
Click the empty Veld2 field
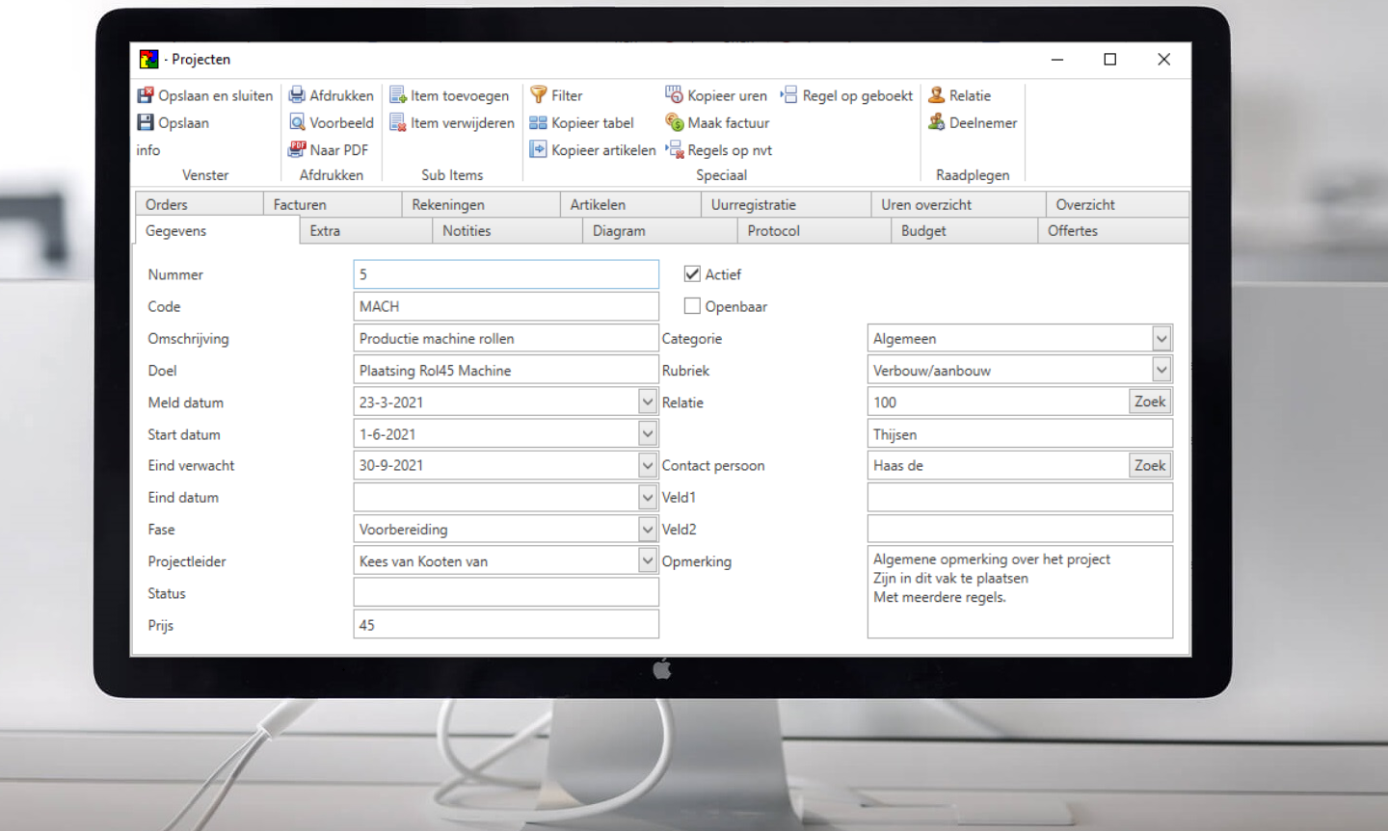pyautogui.click(x=1020, y=529)
